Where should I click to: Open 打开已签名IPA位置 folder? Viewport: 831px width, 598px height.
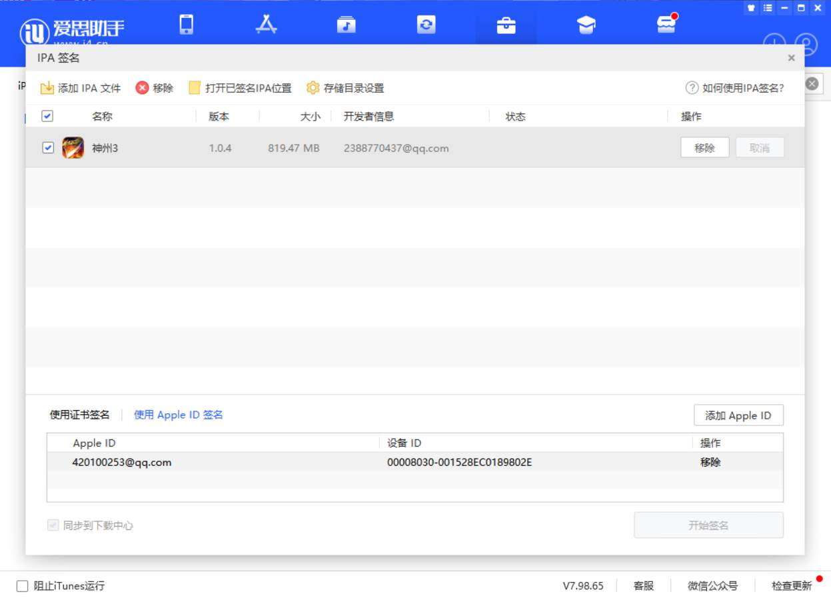tap(240, 88)
